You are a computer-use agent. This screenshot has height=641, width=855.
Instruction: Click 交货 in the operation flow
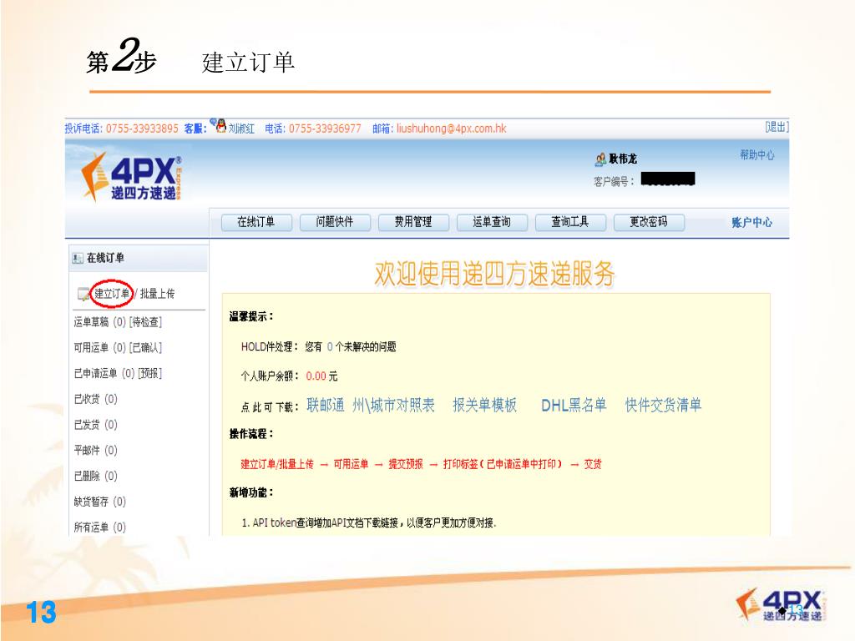pos(593,464)
